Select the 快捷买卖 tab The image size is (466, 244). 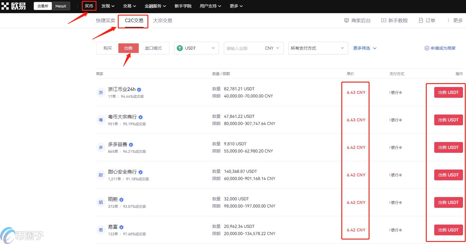click(105, 21)
